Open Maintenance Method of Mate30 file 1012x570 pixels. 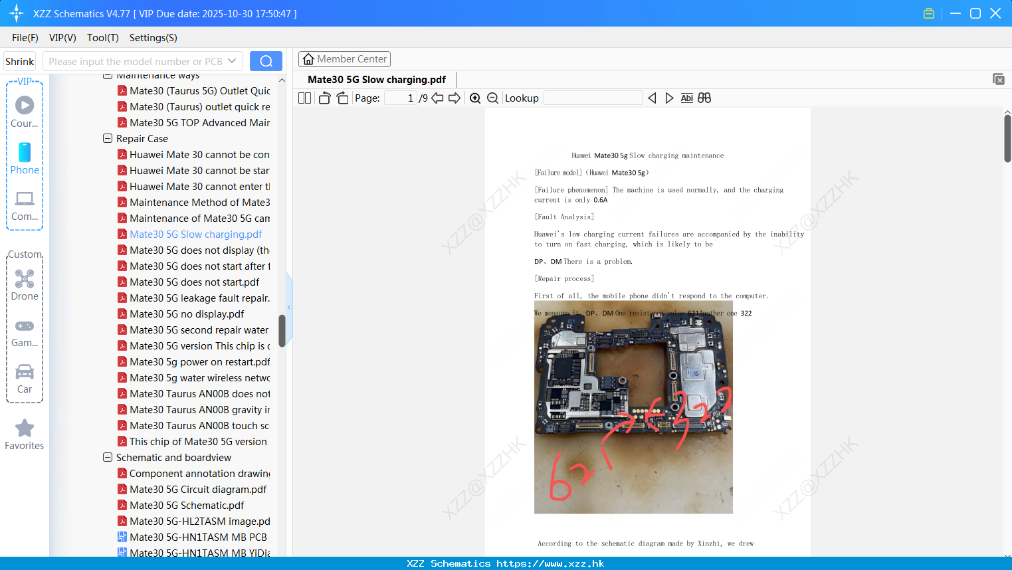193,203
